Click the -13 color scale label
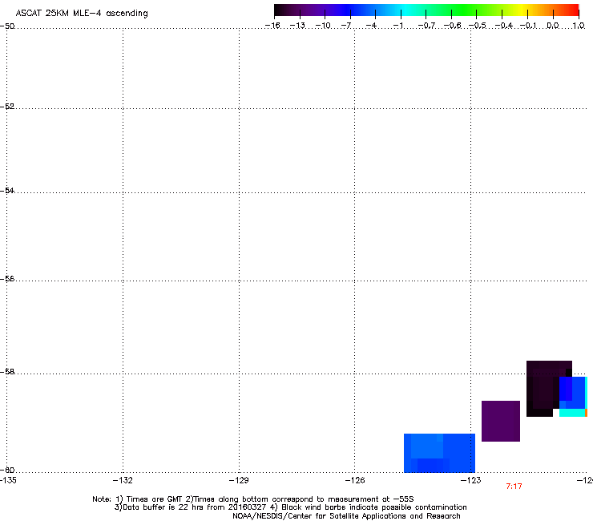 click(x=297, y=26)
